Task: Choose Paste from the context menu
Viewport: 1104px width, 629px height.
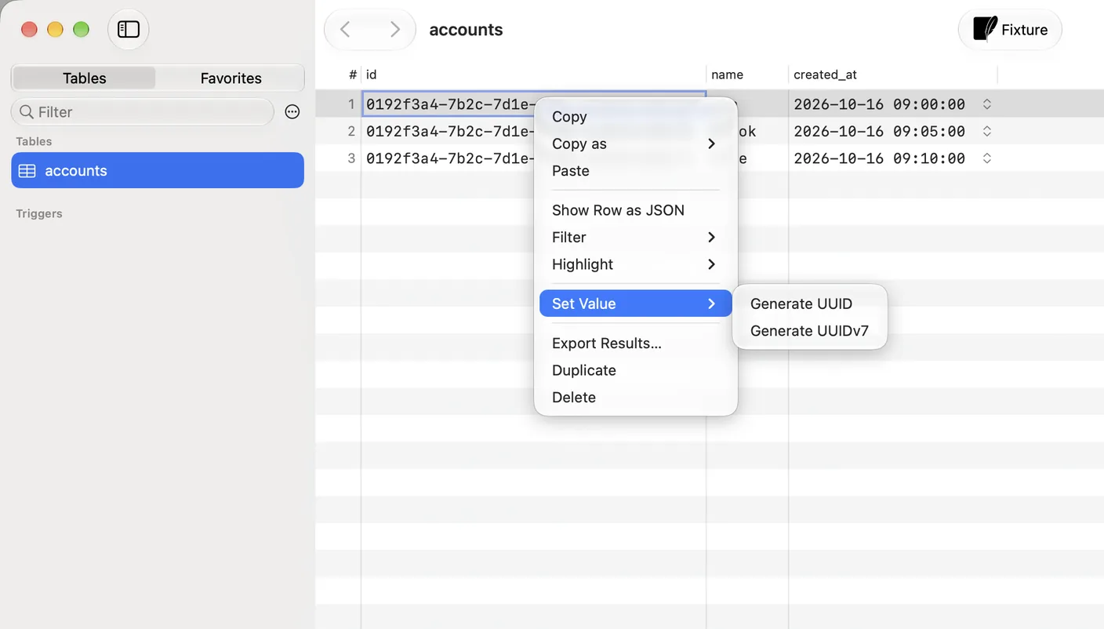Action: coord(636,171)
